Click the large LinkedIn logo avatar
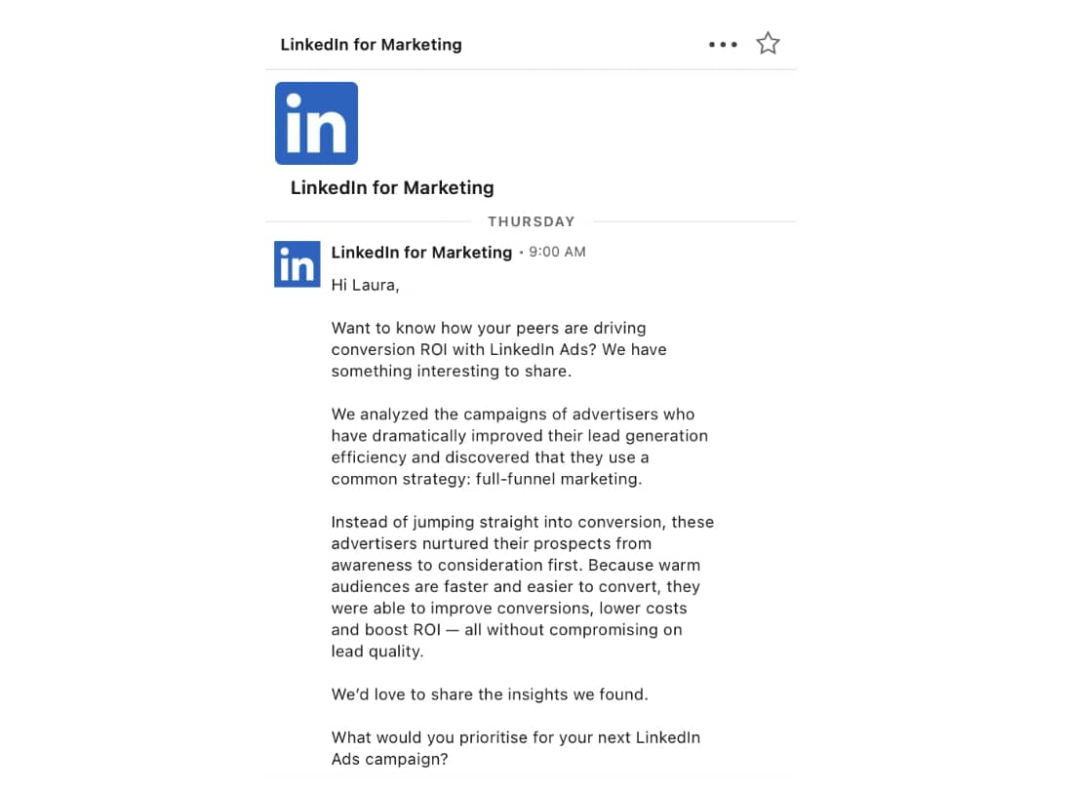This screenshot has width=1069, height=792. click(316, 123)
